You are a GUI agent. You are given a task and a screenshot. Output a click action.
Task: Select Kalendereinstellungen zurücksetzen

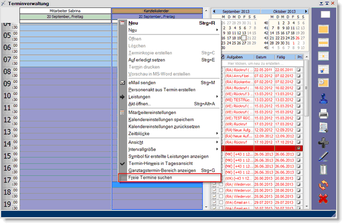pos(169,127)
